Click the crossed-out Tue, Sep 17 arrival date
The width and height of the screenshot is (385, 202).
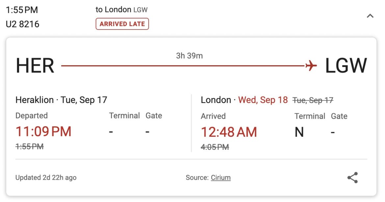click(x=313, y=100)
